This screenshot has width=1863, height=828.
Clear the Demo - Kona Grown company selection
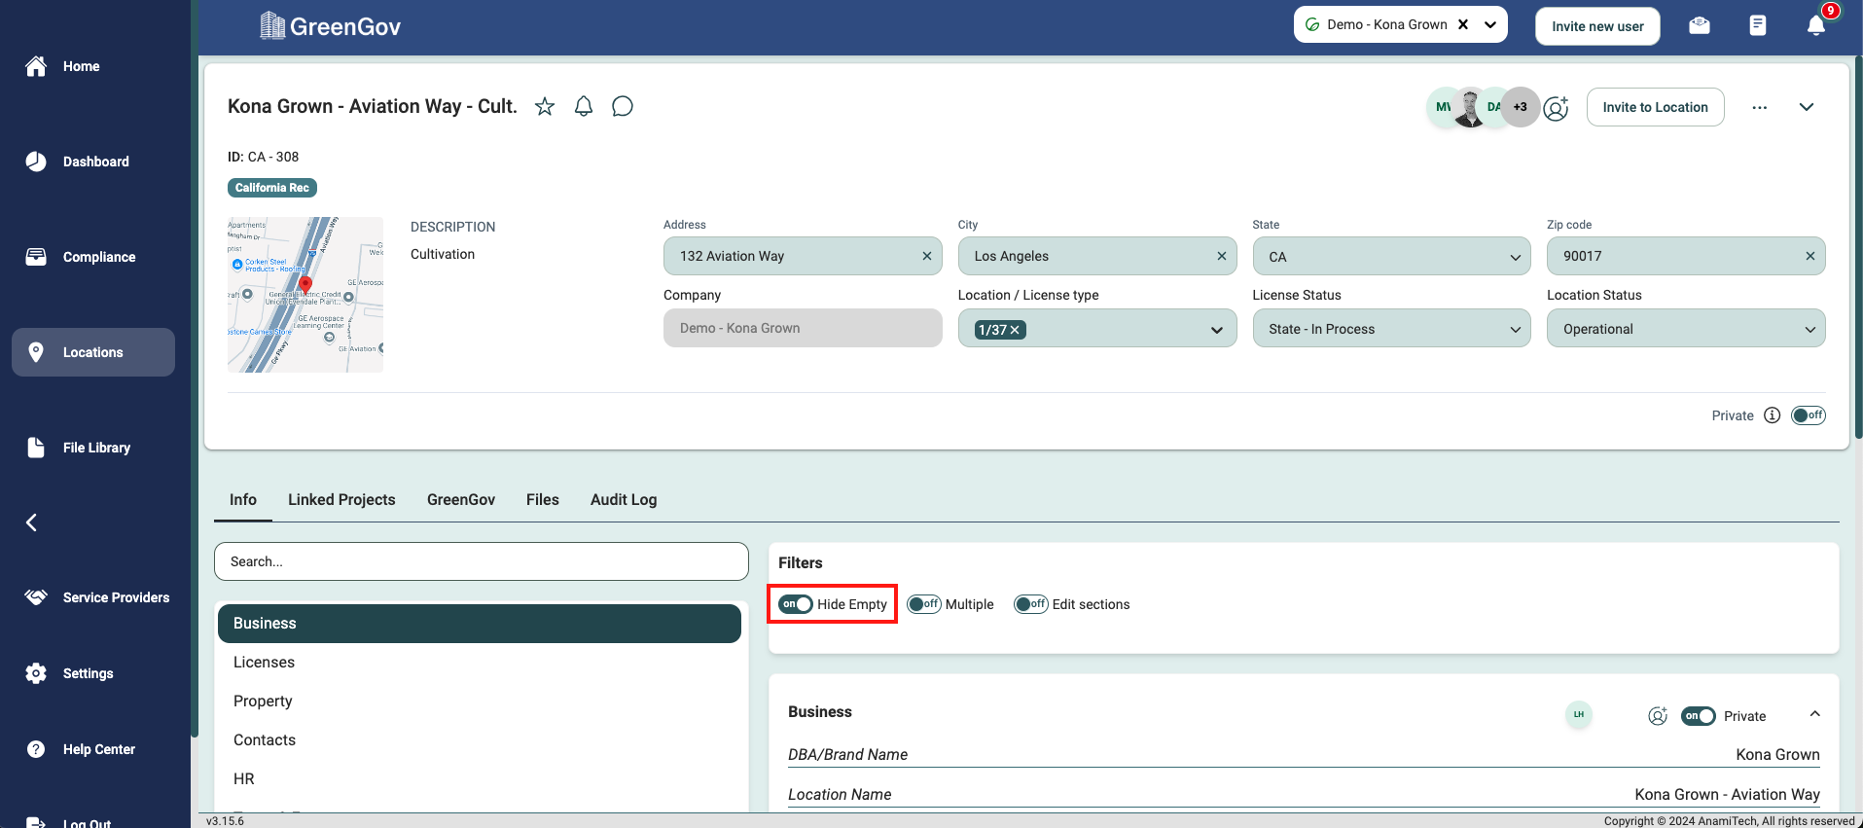(x=1463, y=24)
